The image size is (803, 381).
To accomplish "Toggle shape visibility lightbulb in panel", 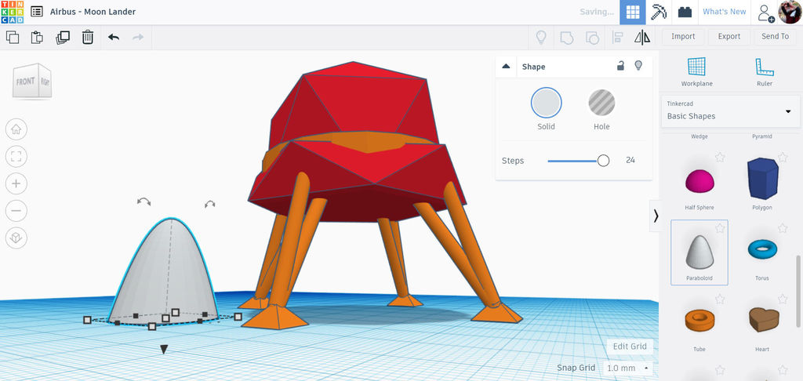I will click(638, 66).
